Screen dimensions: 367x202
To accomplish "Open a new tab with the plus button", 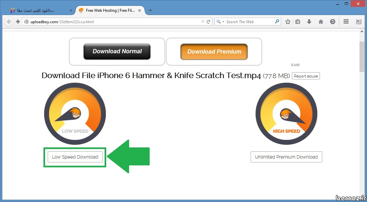I will pos(150,10).
